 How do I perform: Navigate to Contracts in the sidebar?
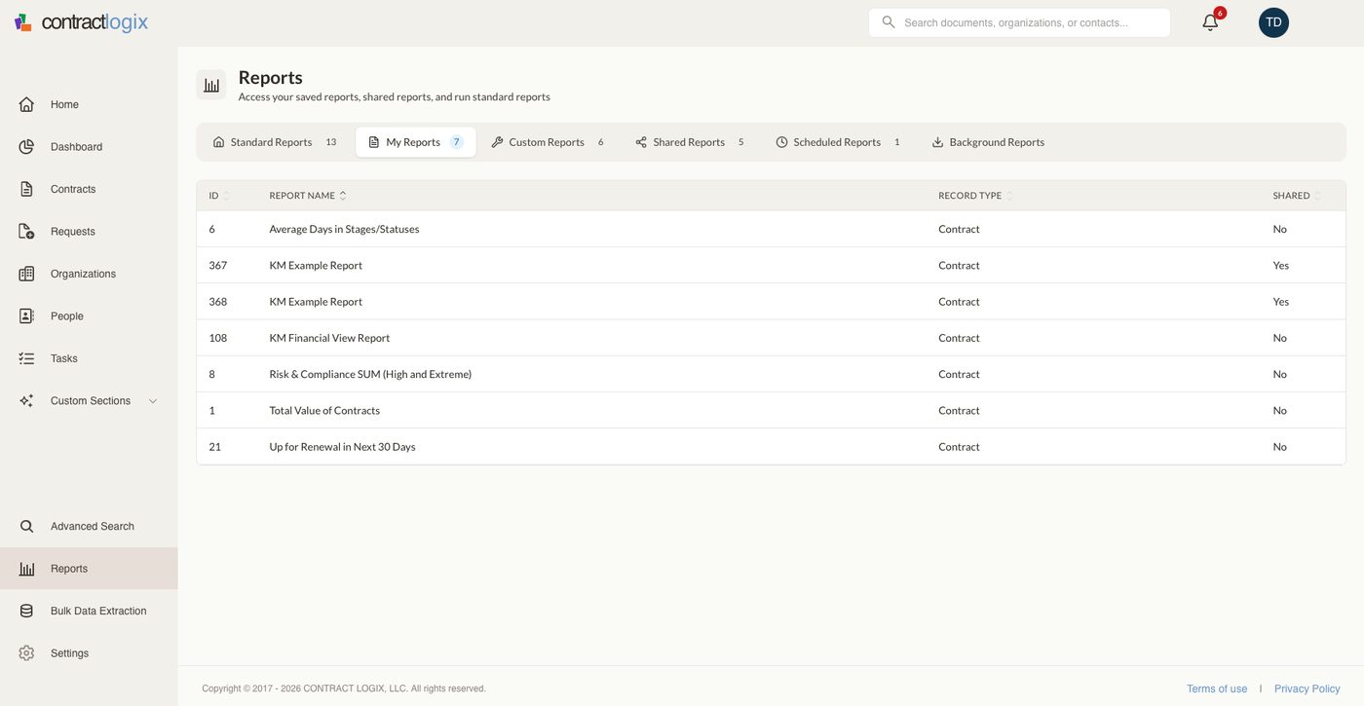pyautogui.click(x=89, y=189)
